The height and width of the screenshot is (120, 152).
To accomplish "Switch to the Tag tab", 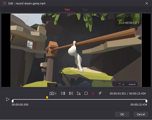I will pyautogui.click(x=85, y=10).
